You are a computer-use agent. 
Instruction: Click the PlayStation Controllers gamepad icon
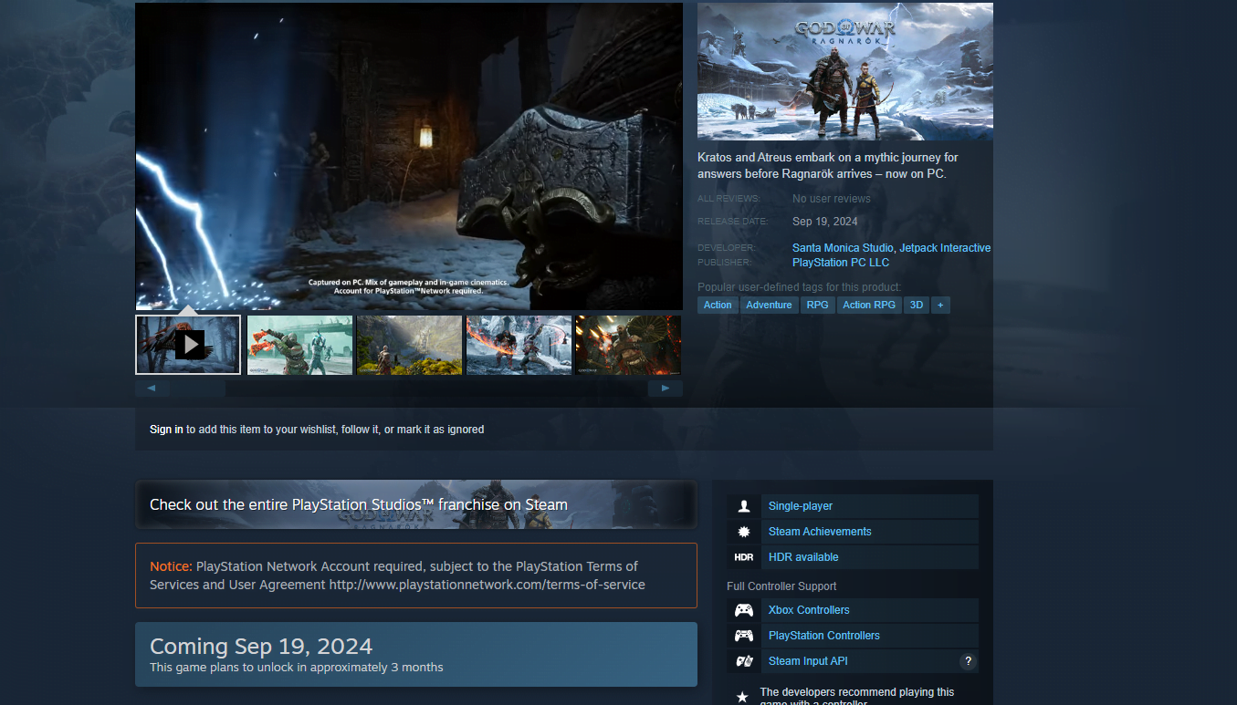coord(744,636)
